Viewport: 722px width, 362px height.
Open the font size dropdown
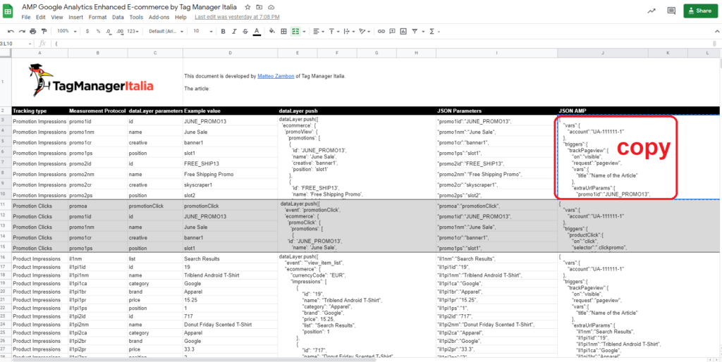coord(203,31)
